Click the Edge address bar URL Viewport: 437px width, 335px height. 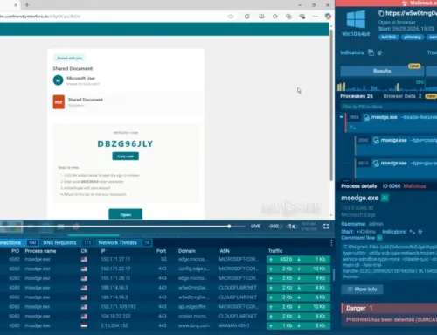point(40,17)
